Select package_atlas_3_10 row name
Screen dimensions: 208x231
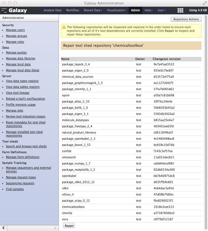pyautogui.click(x=76, y=101)
